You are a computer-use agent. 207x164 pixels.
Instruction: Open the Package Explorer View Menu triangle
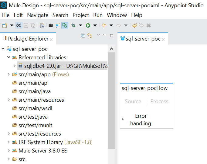coord(98,35)
